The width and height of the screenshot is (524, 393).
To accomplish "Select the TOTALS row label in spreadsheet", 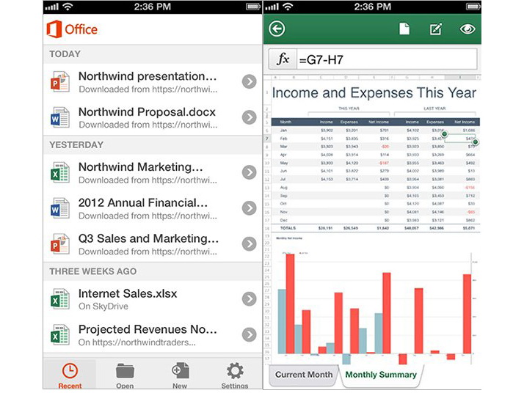I will pyautogui.click(x=288, y=228).
